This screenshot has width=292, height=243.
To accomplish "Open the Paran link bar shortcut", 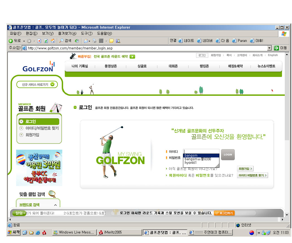I will click(239, 41).
